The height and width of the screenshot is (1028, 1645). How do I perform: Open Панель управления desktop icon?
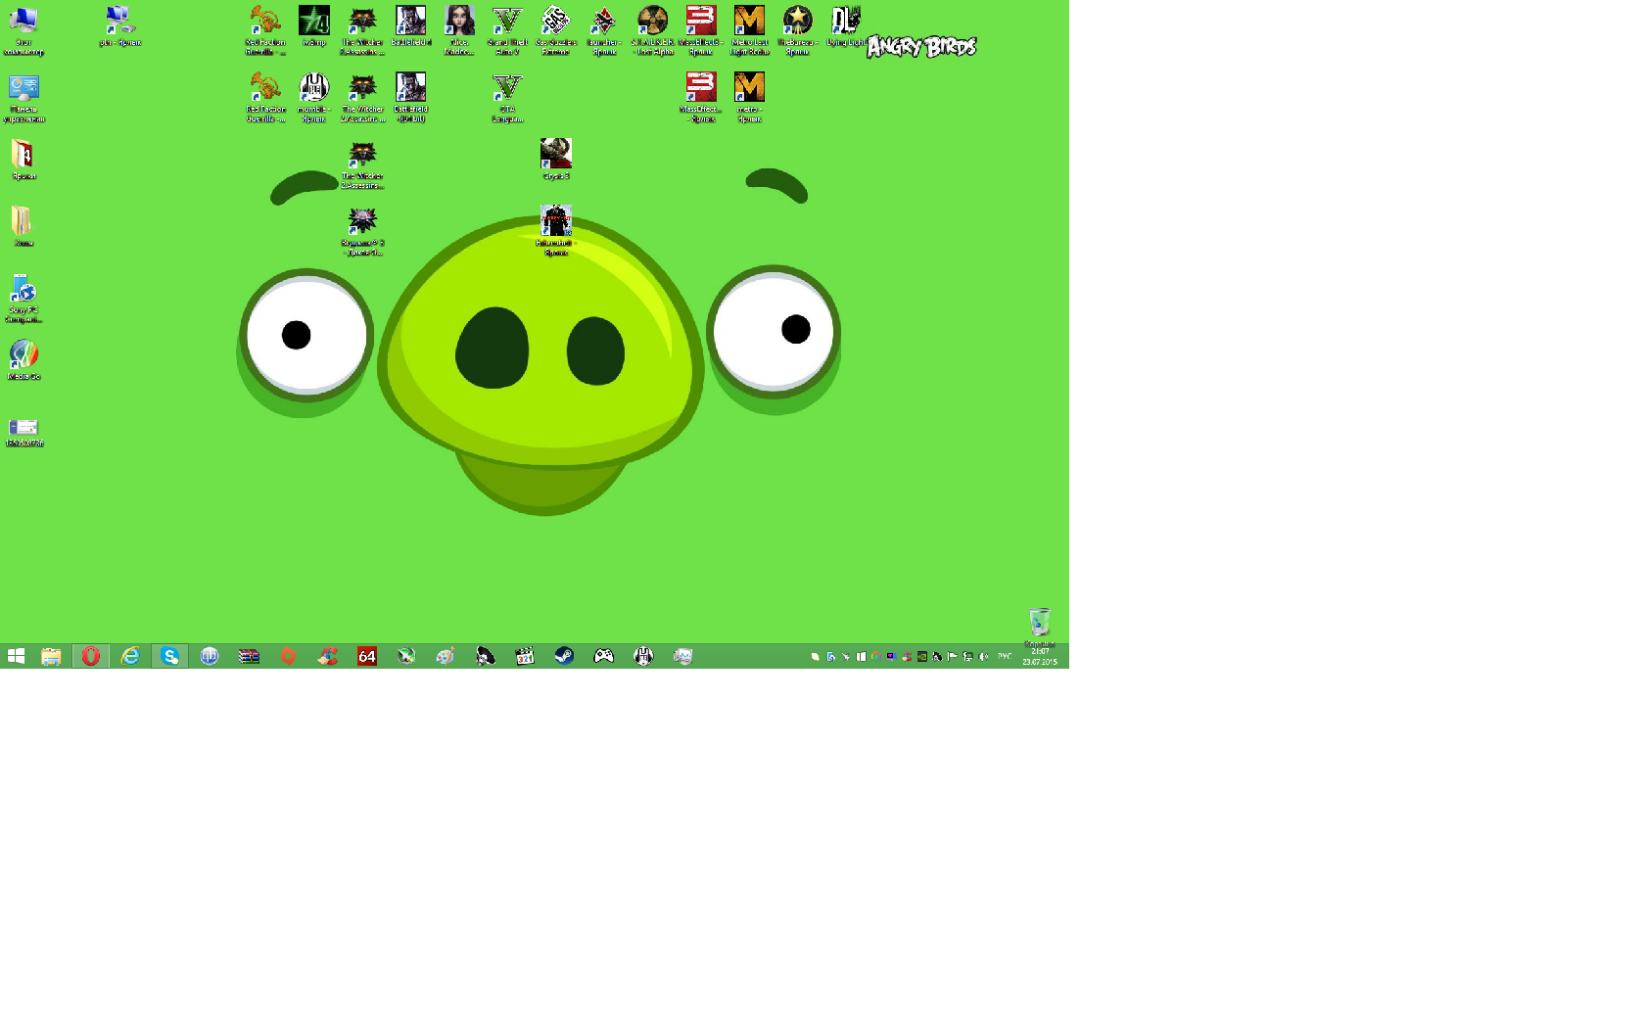(23, 98)
